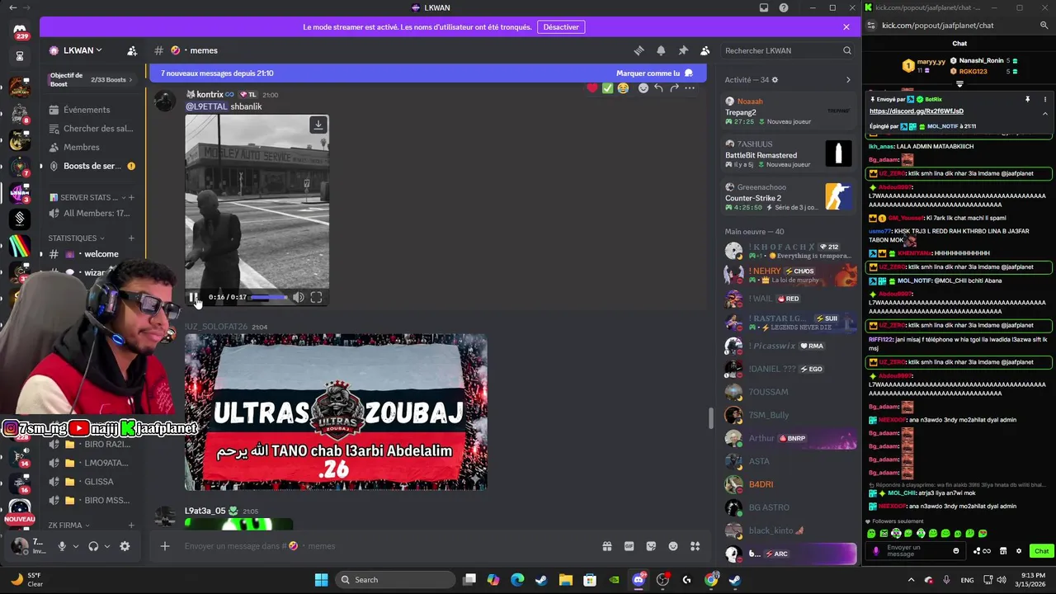Collapse STATISTIQUES category

tap(77, 238)
